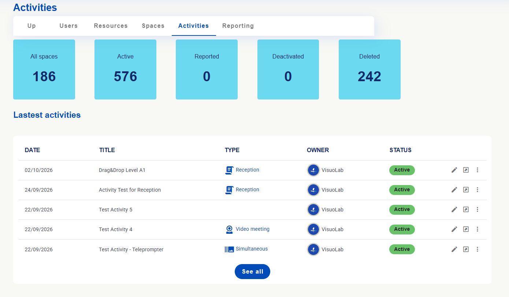This screenshot has height=297, width=509.
Task: Click the Video meeting type link
Action: [x=253, y=229]
